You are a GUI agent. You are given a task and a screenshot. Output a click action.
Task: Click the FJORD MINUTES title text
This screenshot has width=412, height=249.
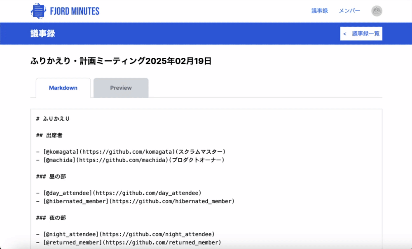coord(75,11)
